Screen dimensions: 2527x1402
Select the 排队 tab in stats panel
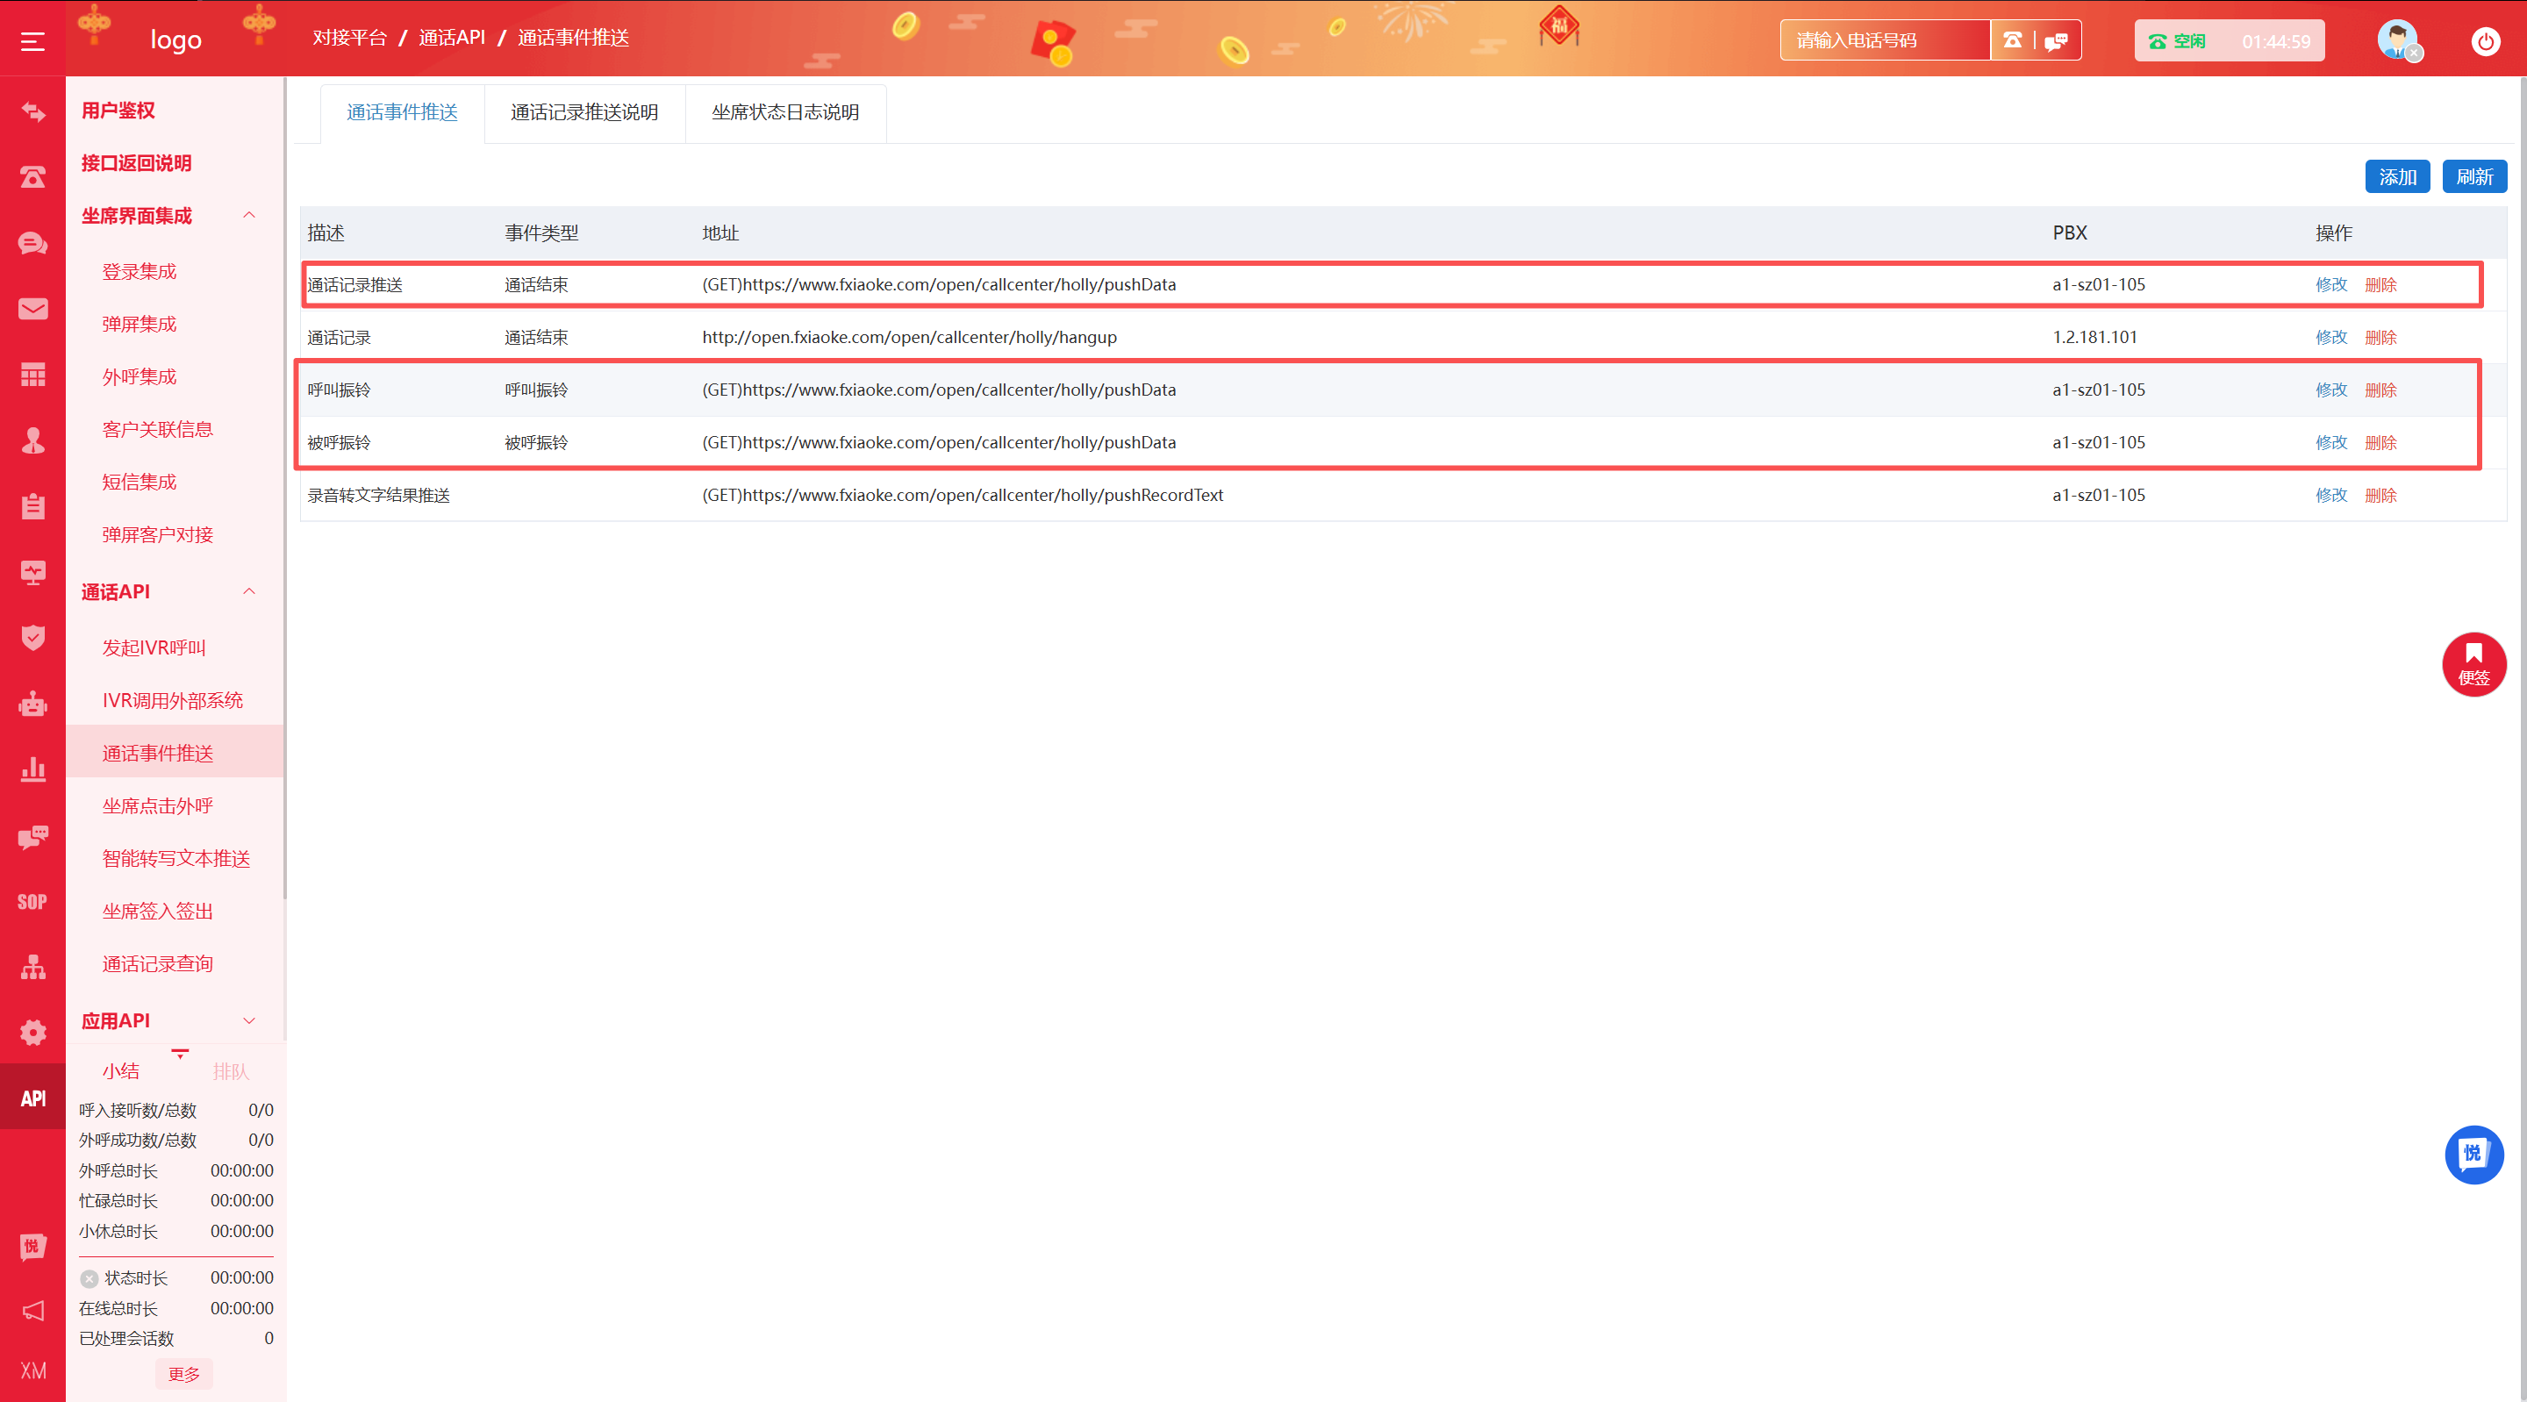231,1071
